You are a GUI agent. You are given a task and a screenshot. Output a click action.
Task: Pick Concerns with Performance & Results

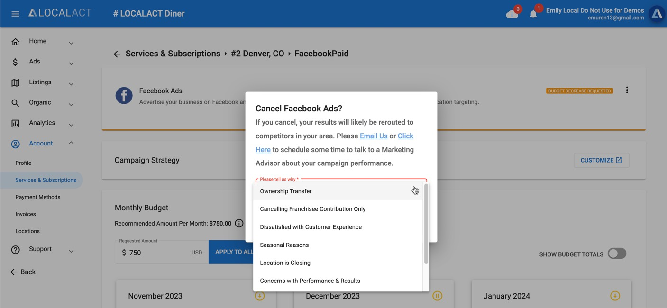[338, 281]
